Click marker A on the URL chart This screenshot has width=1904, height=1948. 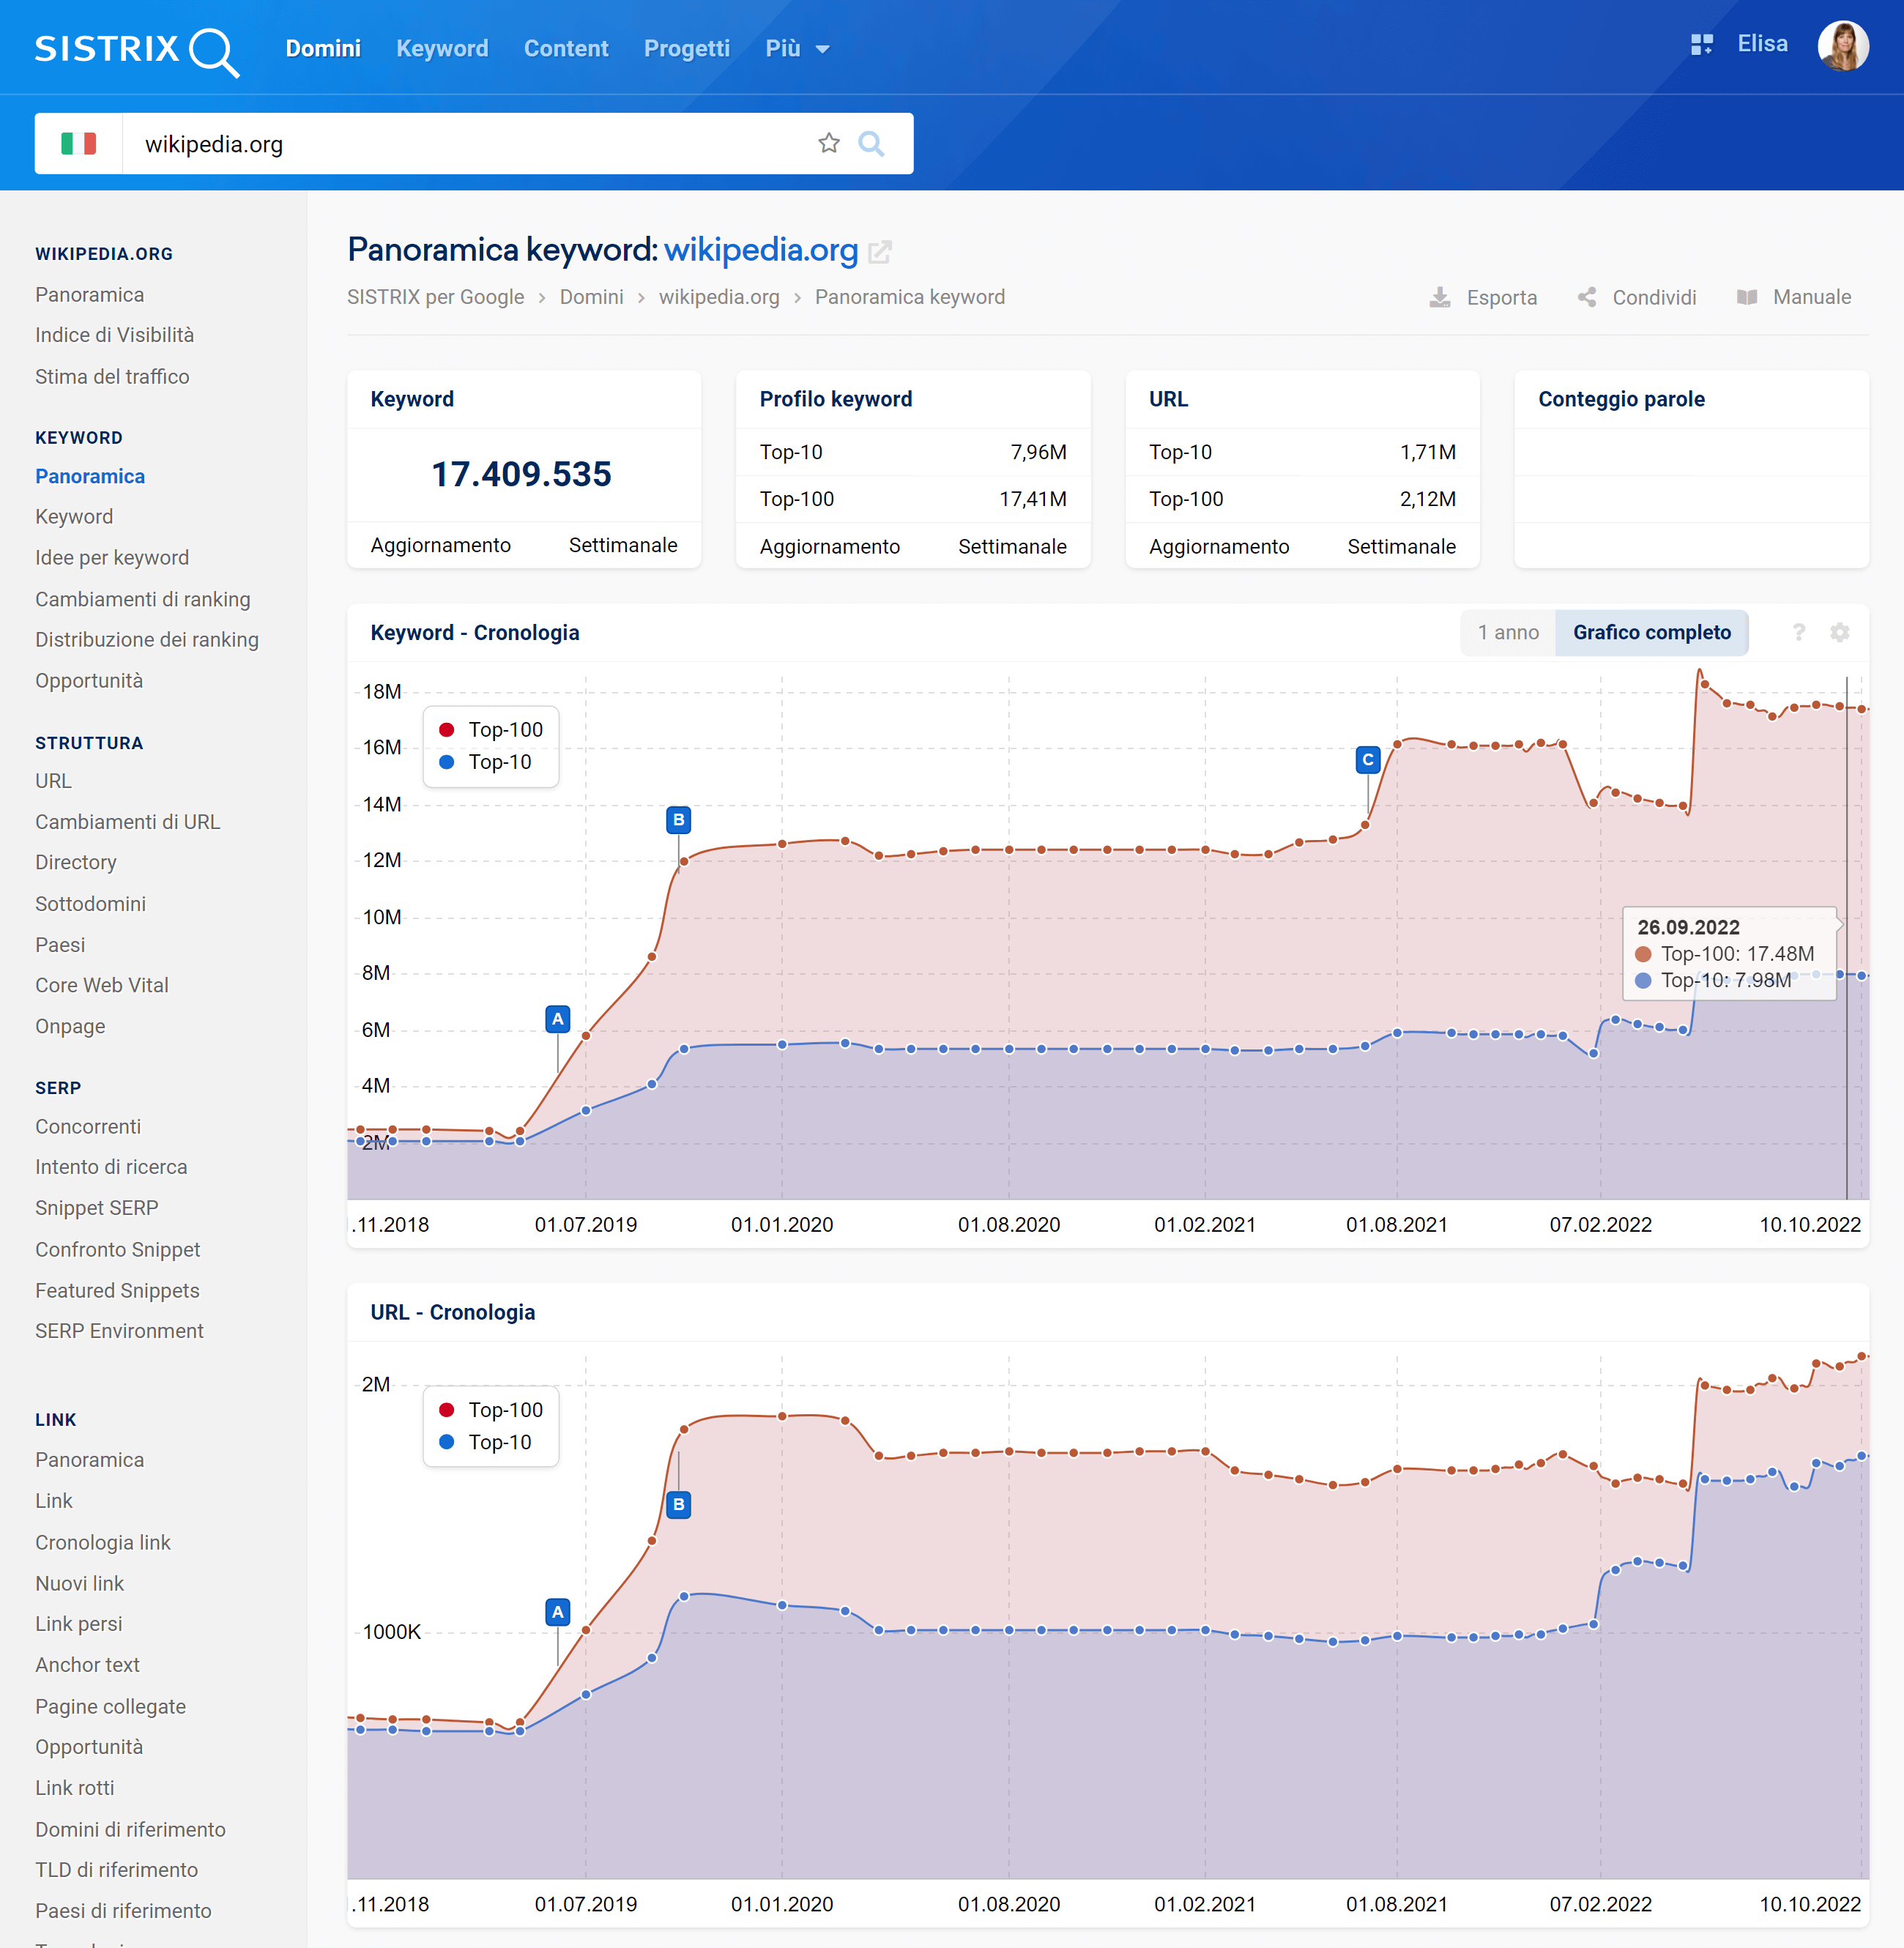[558, 1612]
